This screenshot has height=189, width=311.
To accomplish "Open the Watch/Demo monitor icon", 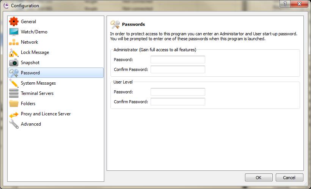I will pos(14,32).
